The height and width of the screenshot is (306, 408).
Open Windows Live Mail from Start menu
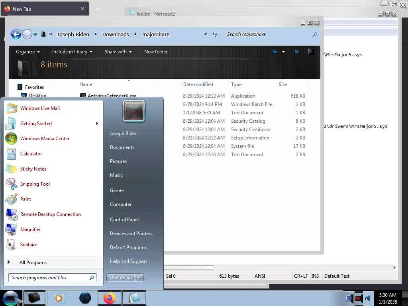pyautogui.click(x=53, y=108)
